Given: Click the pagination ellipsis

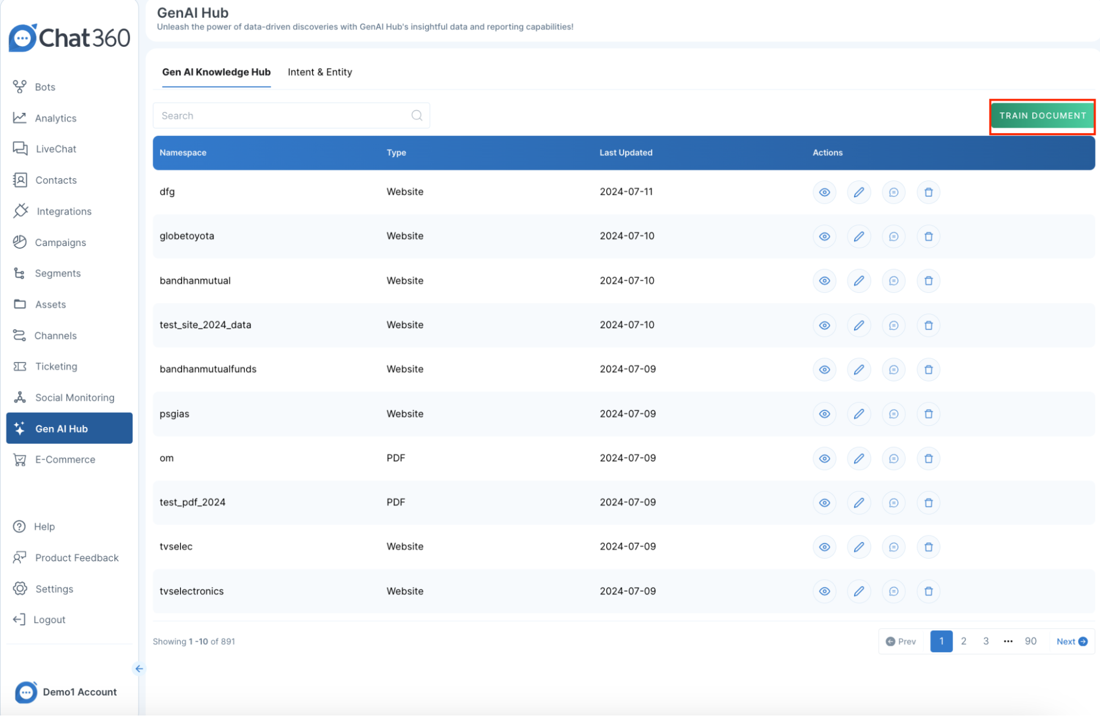Looking at the screenshot, I should coord(1008,641).
